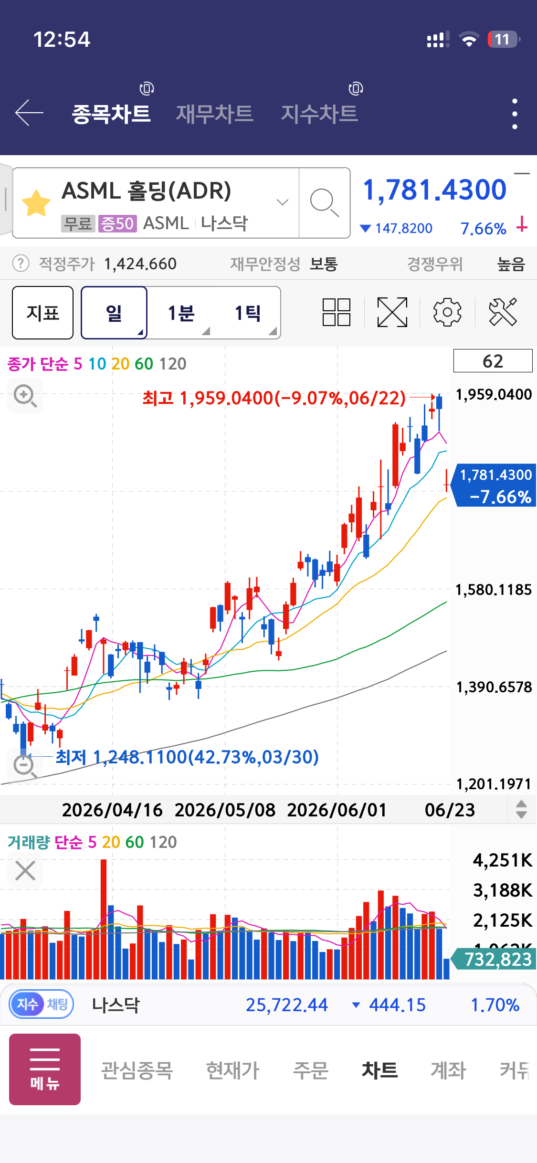
Task: Tap the minus icon above the price
Action: (x=522, y=174)
